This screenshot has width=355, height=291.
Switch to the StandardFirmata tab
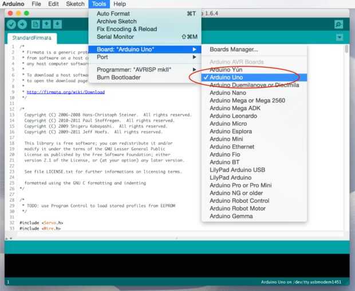pyautogui.click(x=32, y=38)
